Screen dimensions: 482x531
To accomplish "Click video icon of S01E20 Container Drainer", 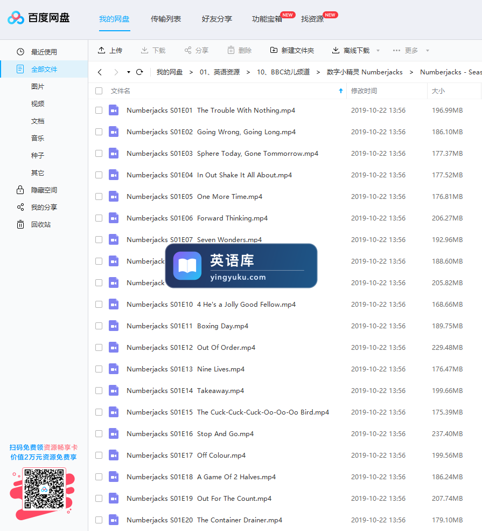I will pyautogui.click(x=114, y=520).
